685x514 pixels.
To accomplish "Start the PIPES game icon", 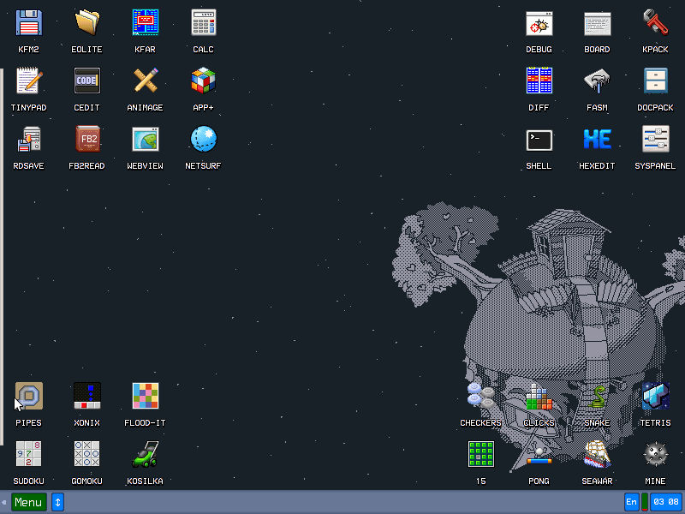I will 29,396.
